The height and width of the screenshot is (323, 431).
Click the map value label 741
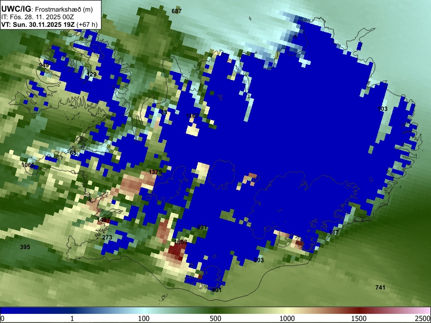(380, 288)
